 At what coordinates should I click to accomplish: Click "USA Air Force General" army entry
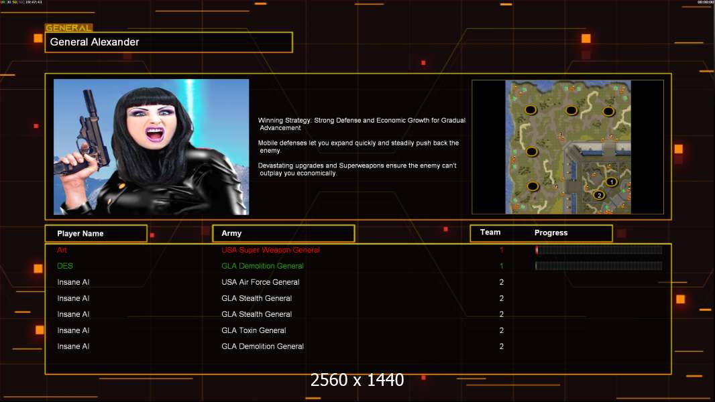click(260, 282)
